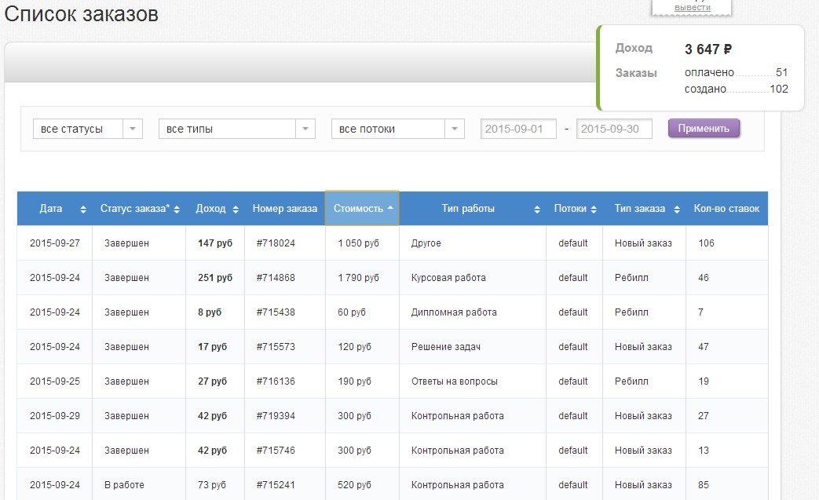Click sort arrows beside Доход header

pos(236,210)
